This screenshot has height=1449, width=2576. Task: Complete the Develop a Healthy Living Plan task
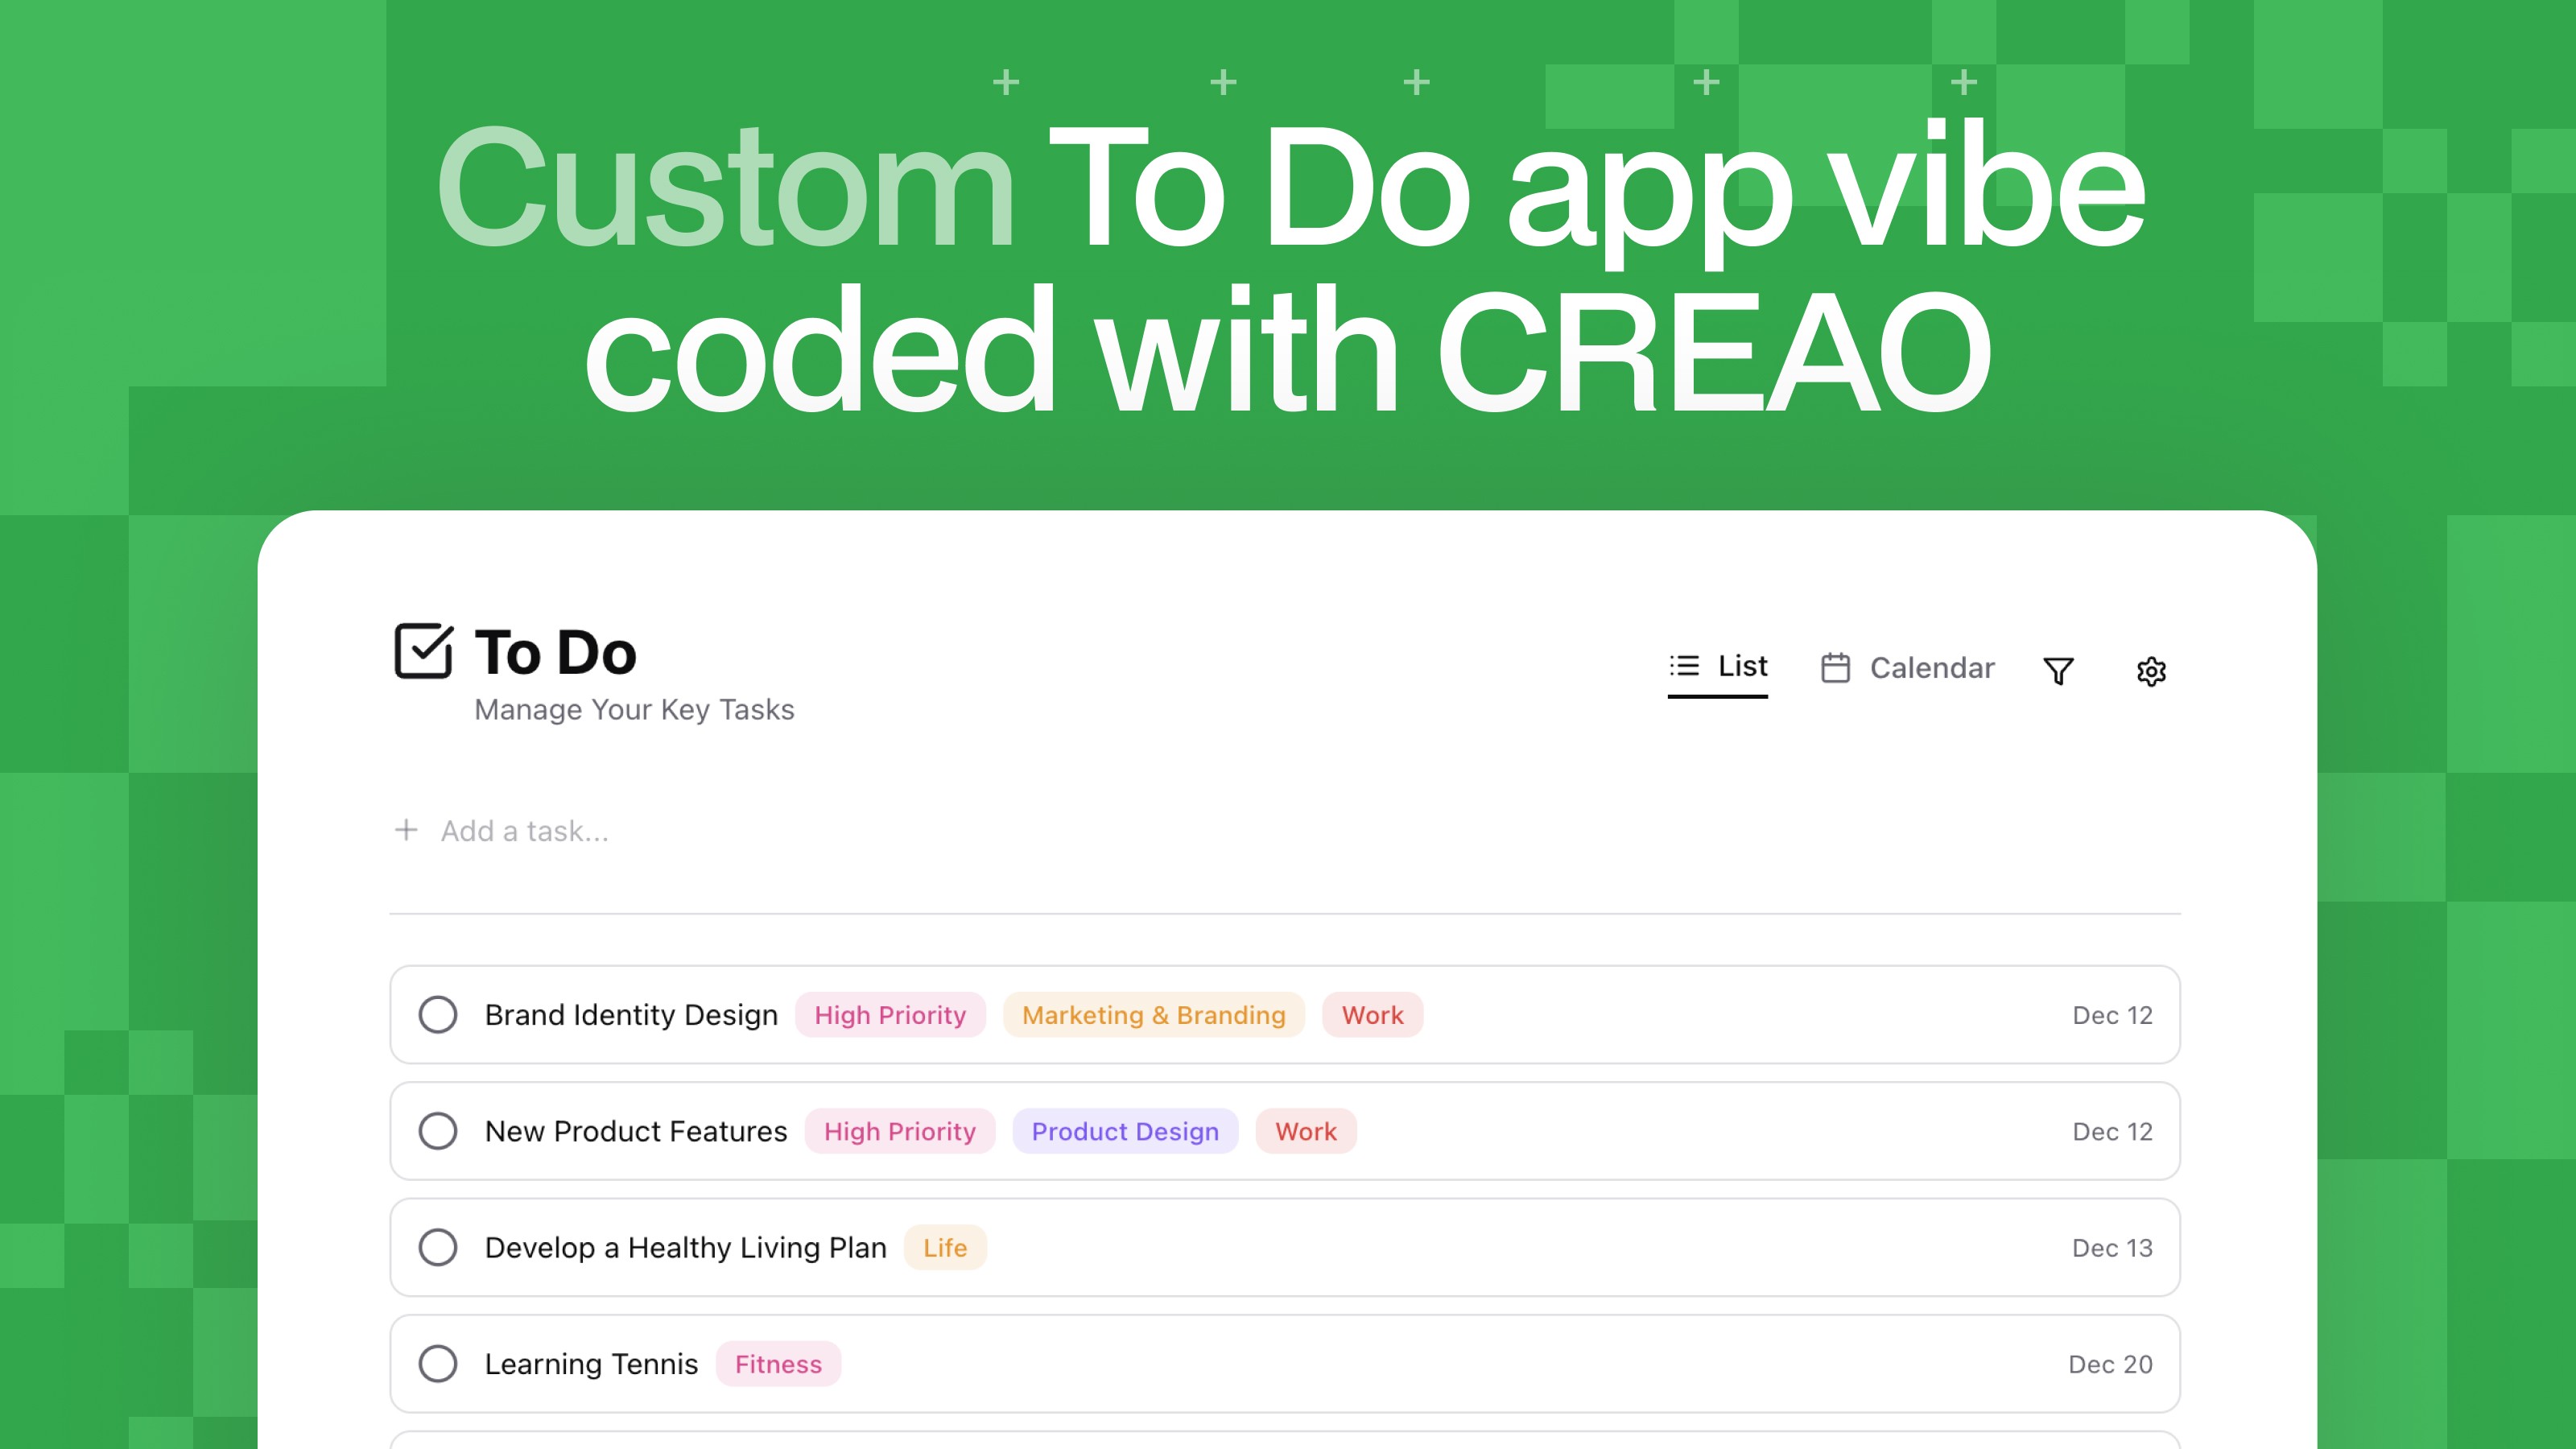pyautogui.click(x=438, y=1247)
